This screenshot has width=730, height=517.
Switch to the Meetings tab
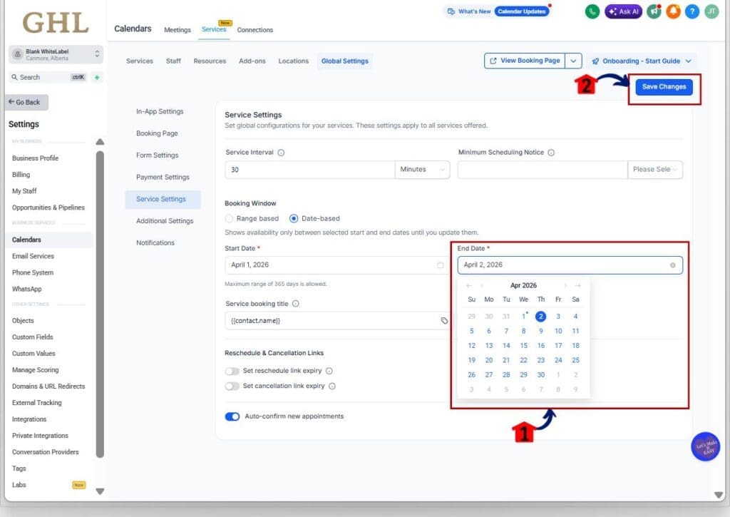click(x=178, y=30)
